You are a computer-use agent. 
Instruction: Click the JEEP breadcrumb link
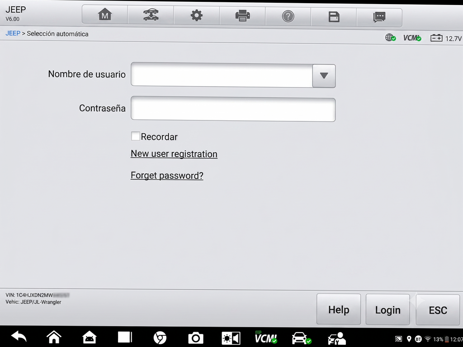[x=13, y=33]
